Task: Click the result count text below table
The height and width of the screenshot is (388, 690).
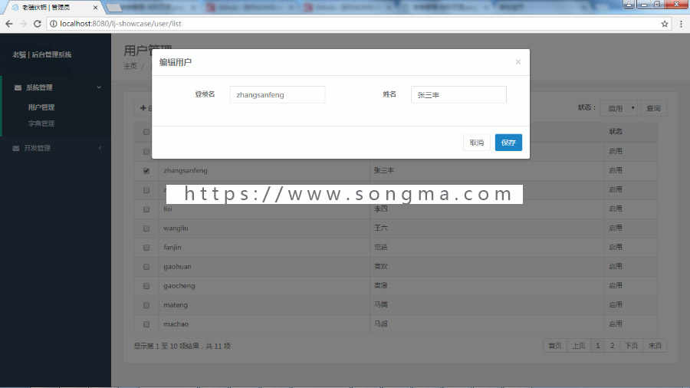Action: point(182,346)
